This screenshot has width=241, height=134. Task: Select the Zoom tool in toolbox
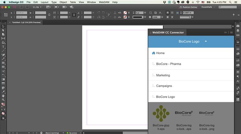(3, 100)
